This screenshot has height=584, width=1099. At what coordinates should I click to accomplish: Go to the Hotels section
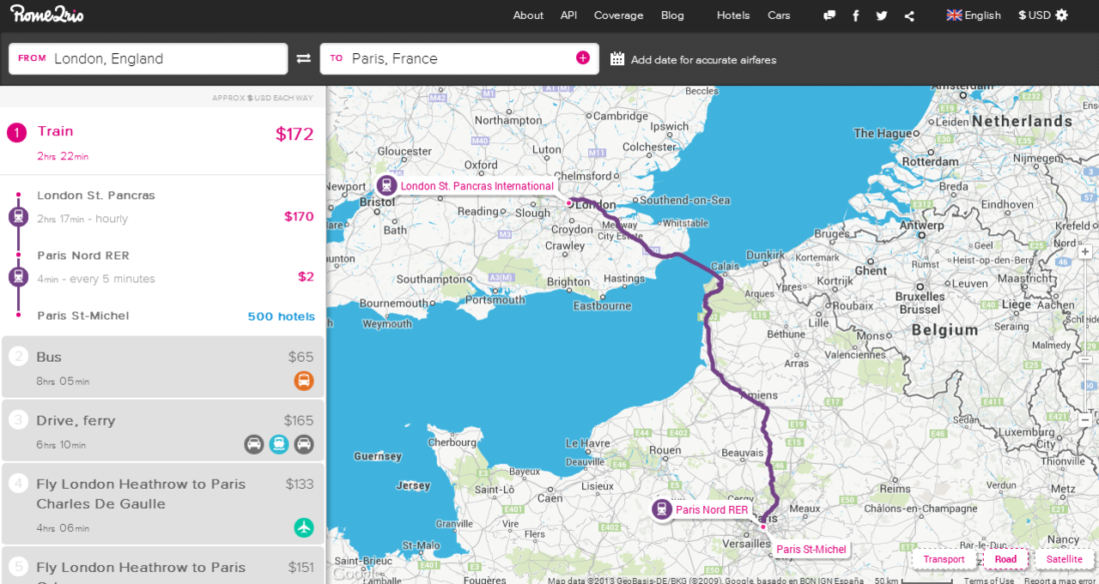(733, 15)
